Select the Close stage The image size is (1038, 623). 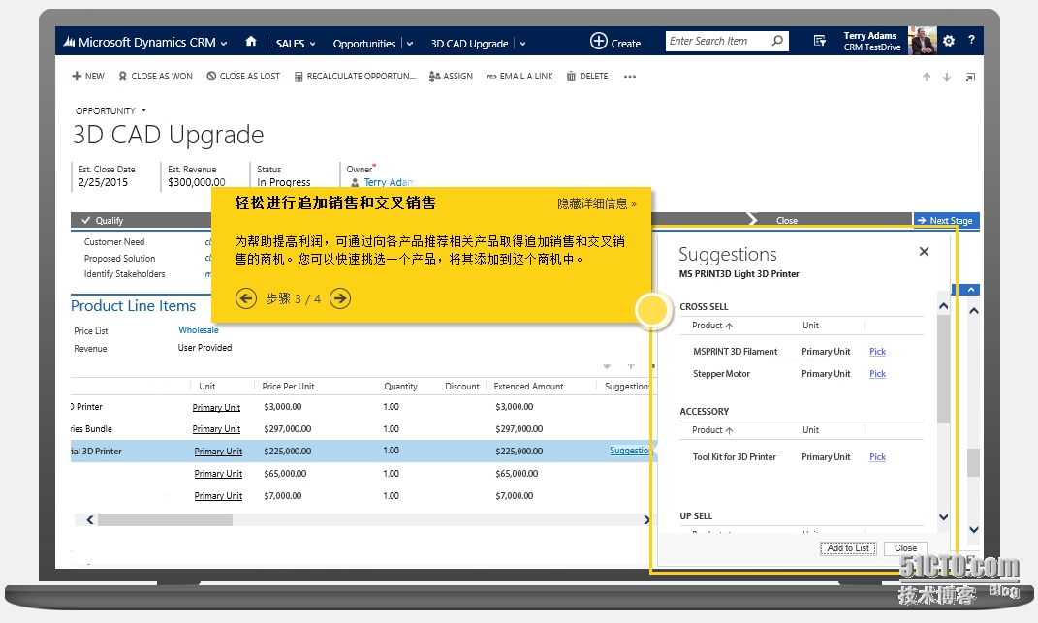pos(786,221)
